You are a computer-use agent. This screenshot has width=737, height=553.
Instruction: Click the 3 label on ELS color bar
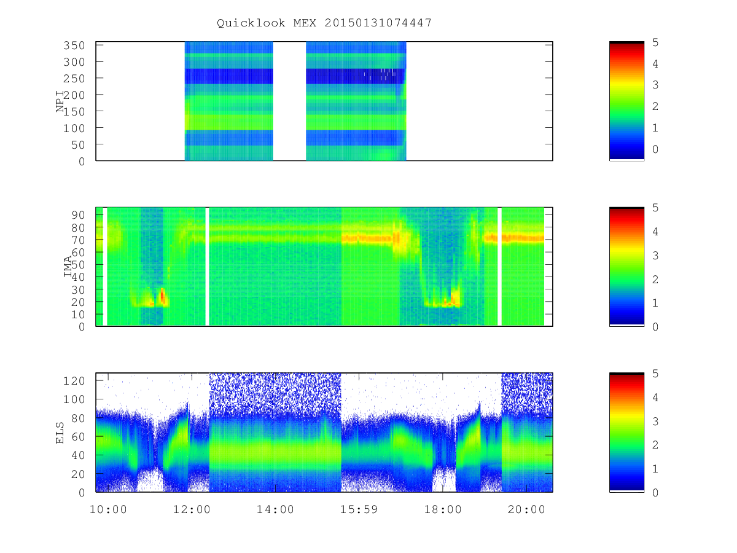pyautogui.click(x=656, y=422)
